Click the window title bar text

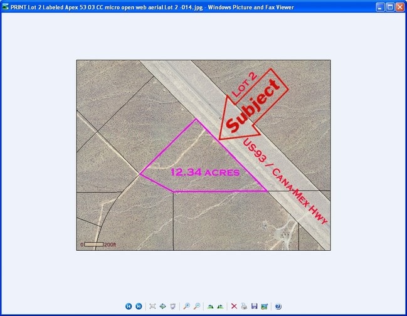click(157, 7)
